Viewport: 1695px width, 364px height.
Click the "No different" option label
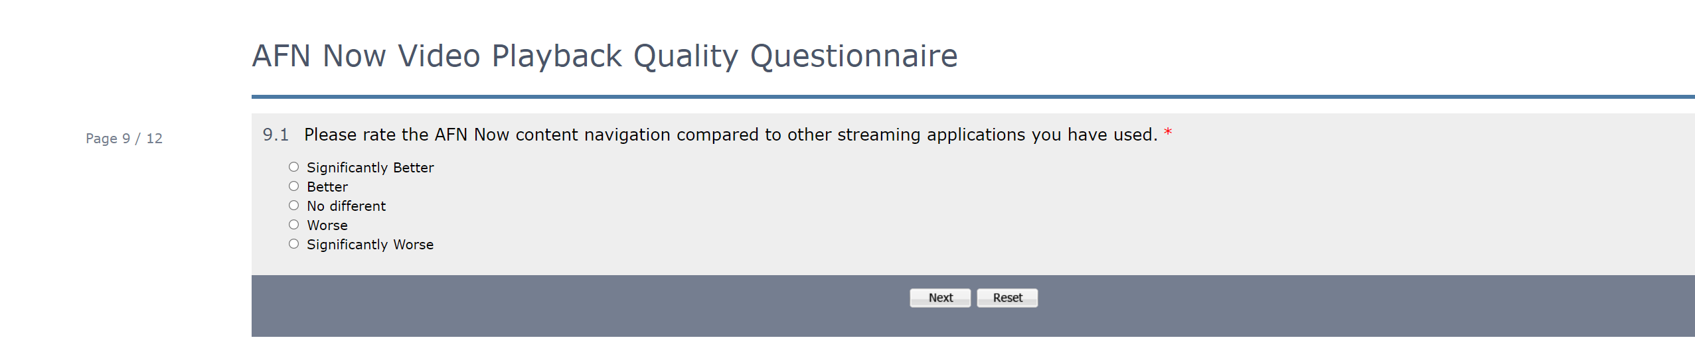[346, 206]
